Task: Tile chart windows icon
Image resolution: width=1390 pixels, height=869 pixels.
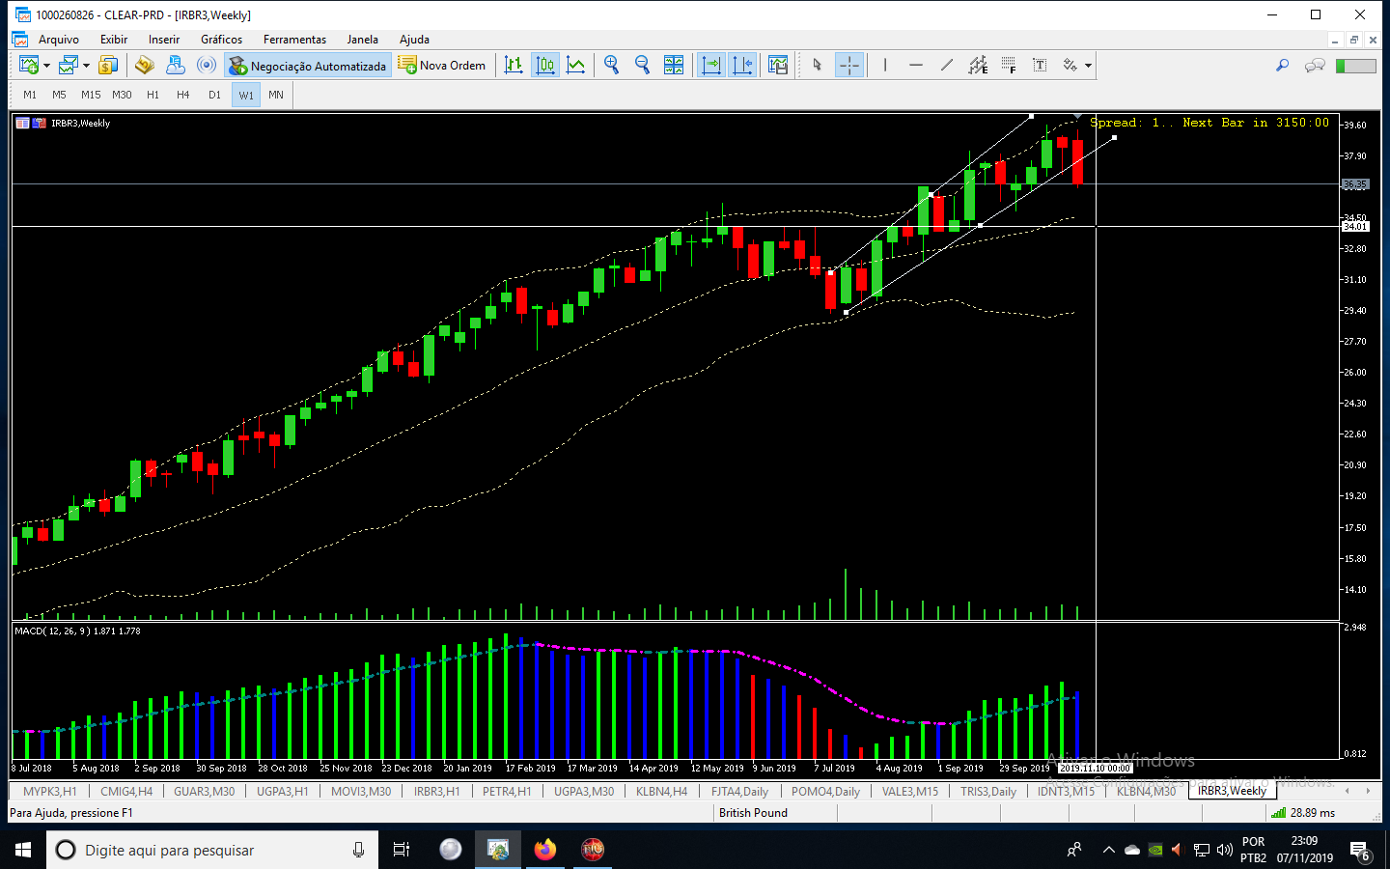Action: point(674,66)
